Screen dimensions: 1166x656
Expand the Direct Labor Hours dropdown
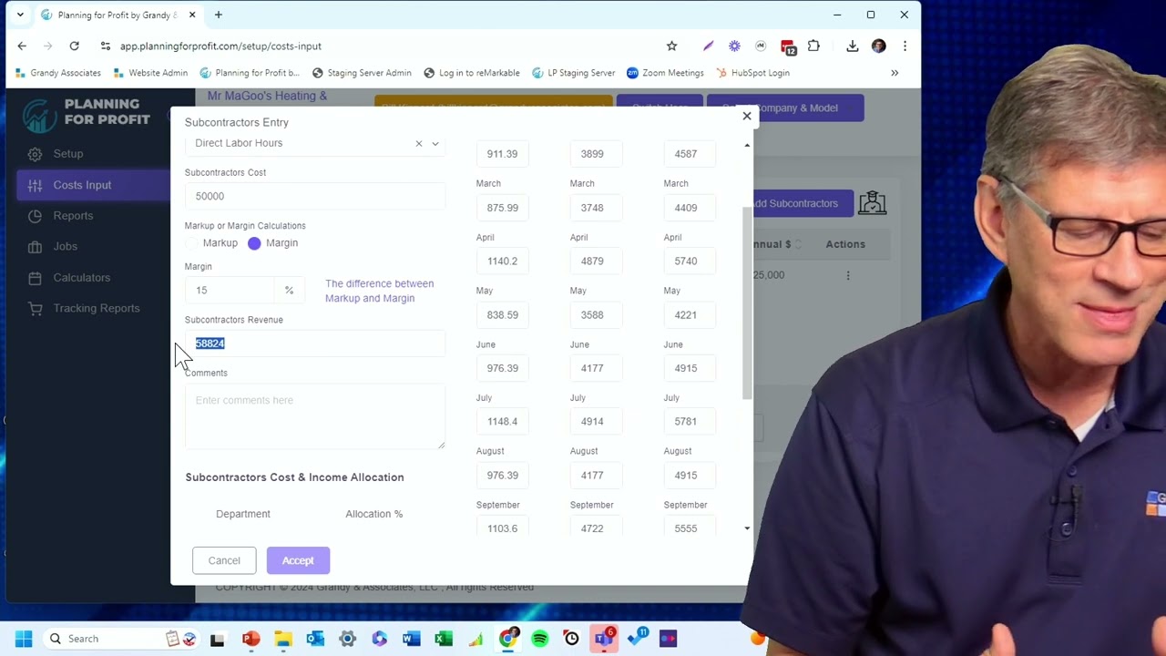coord(435,144)
